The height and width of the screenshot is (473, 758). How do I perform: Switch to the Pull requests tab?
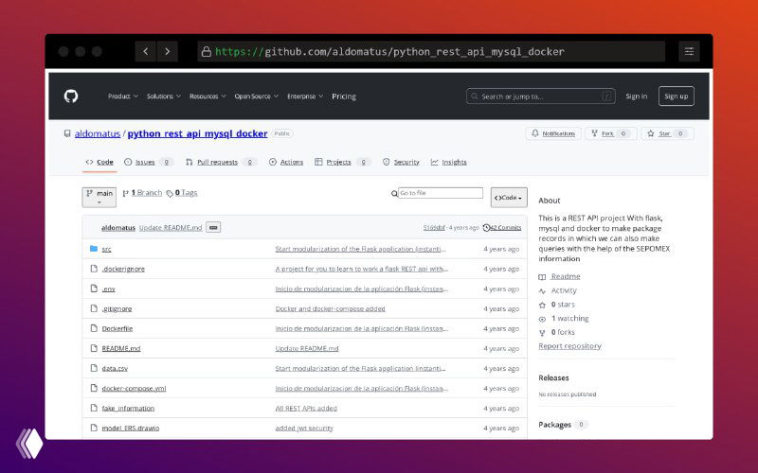coord(221,162)
